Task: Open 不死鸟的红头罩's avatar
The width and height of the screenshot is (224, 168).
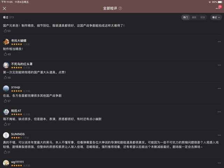Action: (6, 65)
